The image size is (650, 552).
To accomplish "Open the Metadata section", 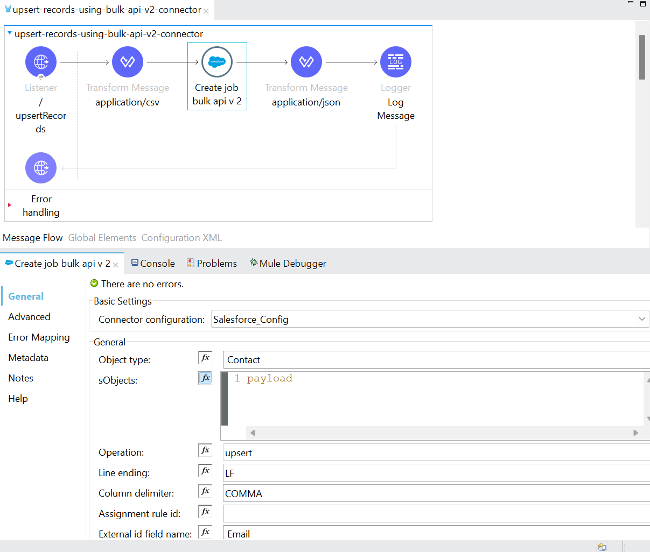I will 28,358.
